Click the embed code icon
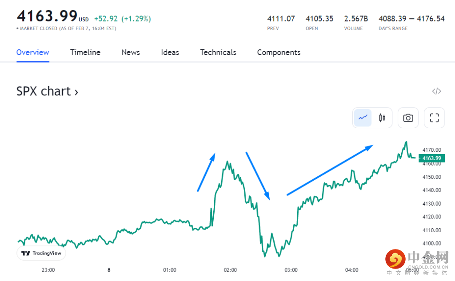The height and width of the screenshot is (281, 455). click(436, 91)
